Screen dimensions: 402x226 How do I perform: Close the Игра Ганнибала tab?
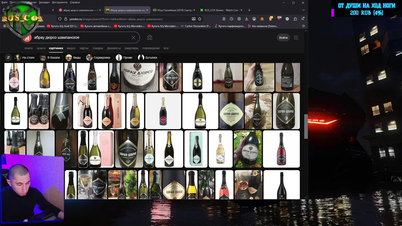click(x=194, y=10)
